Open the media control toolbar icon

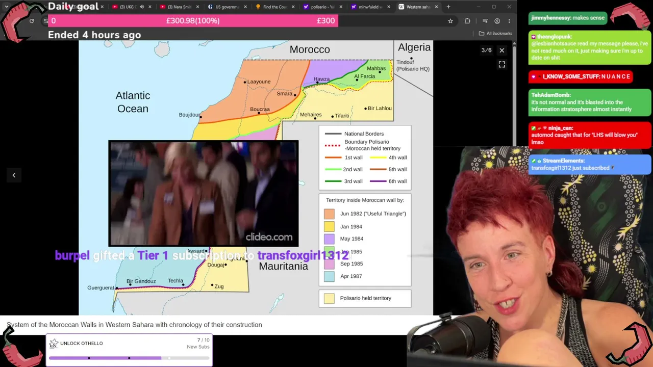tap(485, 21)
